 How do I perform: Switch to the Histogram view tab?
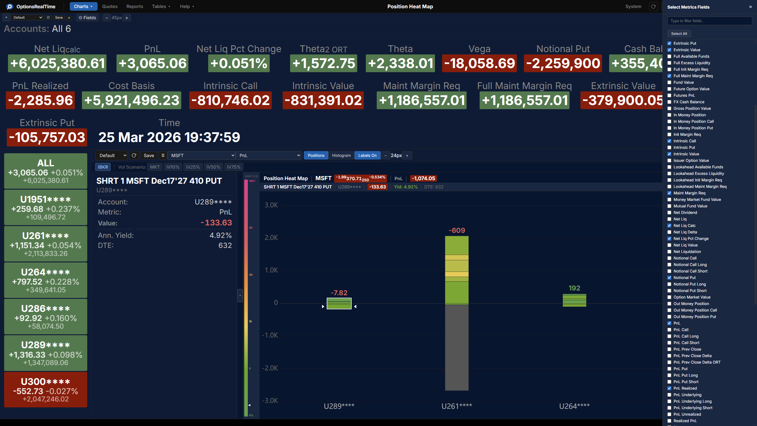(x=341, y=155)
